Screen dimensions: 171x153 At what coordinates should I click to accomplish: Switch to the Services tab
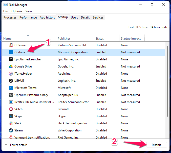[x=98, y=18]
